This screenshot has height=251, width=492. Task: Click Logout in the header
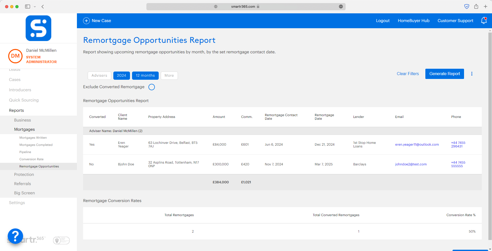pos(383,21)
